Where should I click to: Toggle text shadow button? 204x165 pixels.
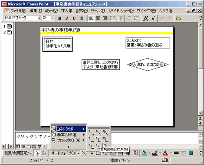tap(82, 18)
